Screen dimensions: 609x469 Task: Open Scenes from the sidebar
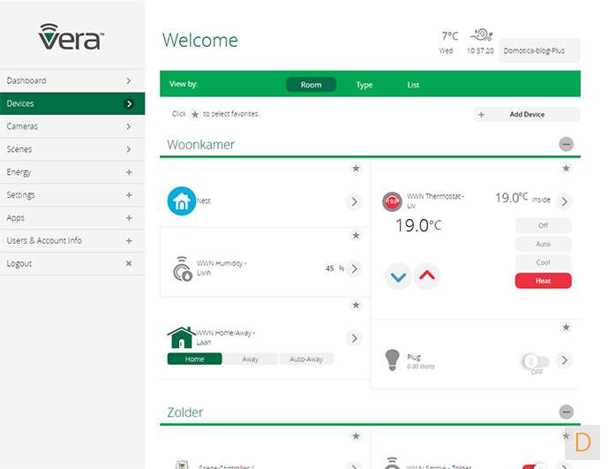click(72, 149)
